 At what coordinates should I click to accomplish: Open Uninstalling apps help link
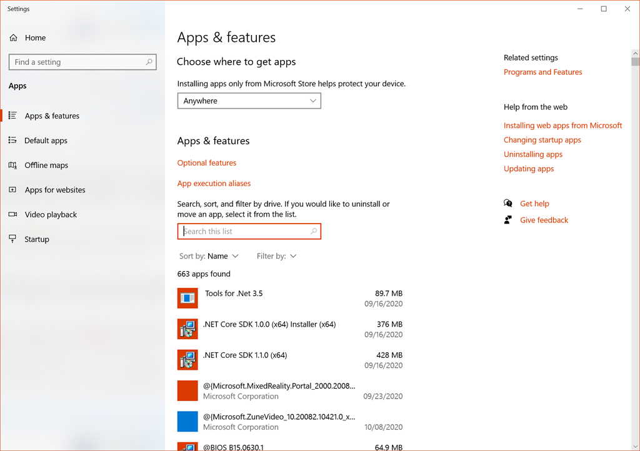click(x=533, y=154)
